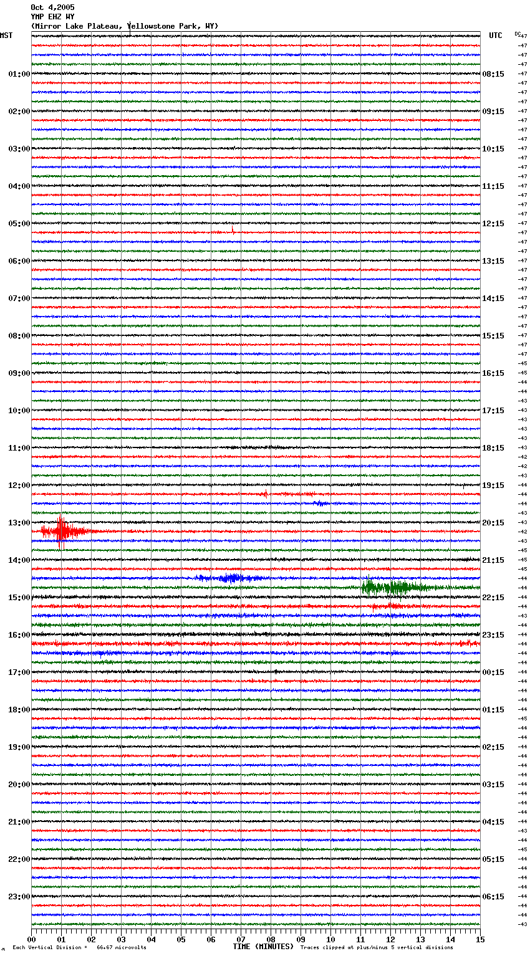Click the '07:00' MST hour label
Viewport: 530px width, 956px height.
click(19, 299)
